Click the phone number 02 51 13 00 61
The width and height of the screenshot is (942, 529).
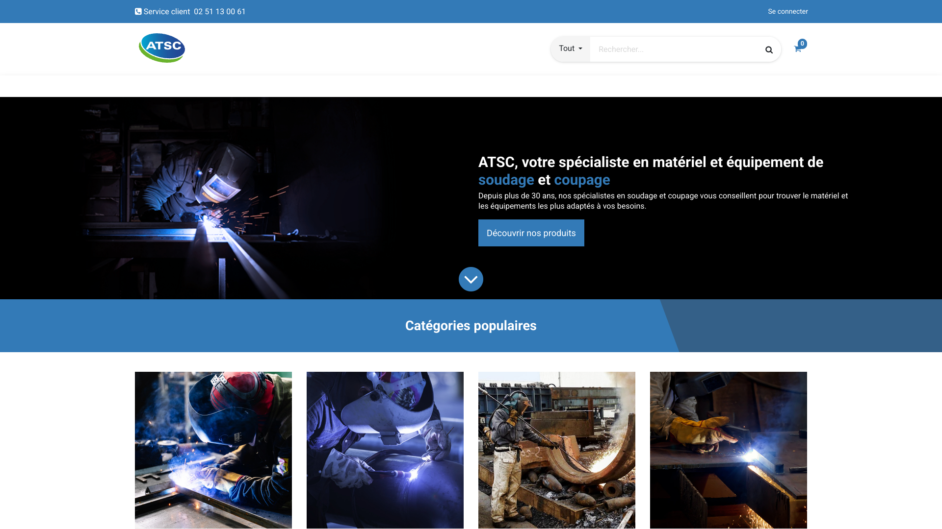point(220,12)
